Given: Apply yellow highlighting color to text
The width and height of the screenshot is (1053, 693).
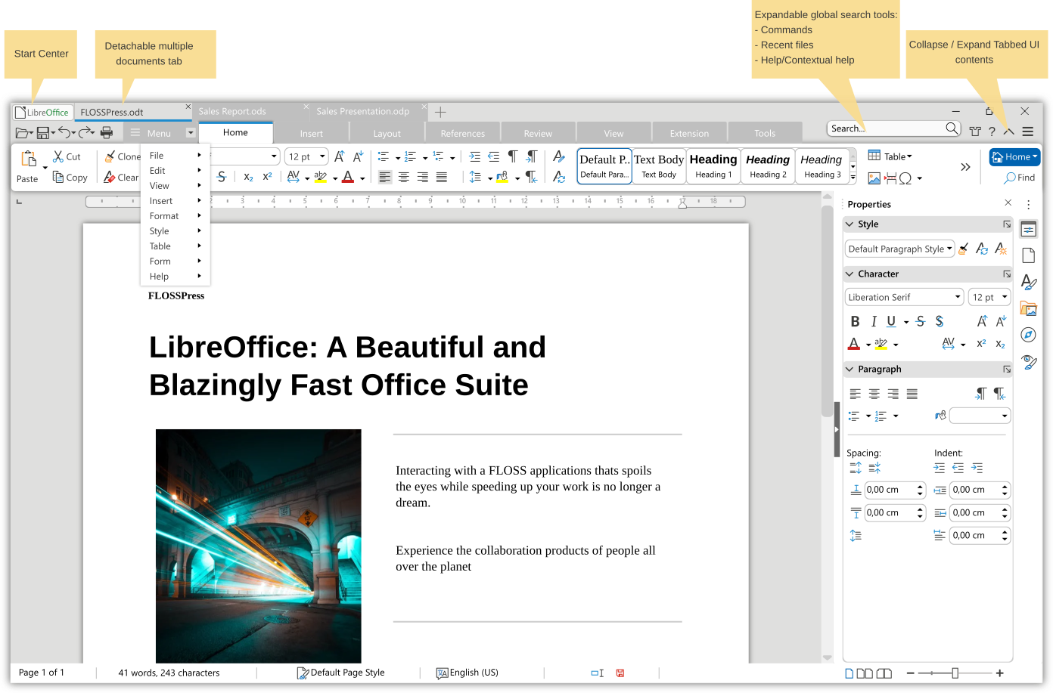Looking at the screenshot, I should click(321, 176).
